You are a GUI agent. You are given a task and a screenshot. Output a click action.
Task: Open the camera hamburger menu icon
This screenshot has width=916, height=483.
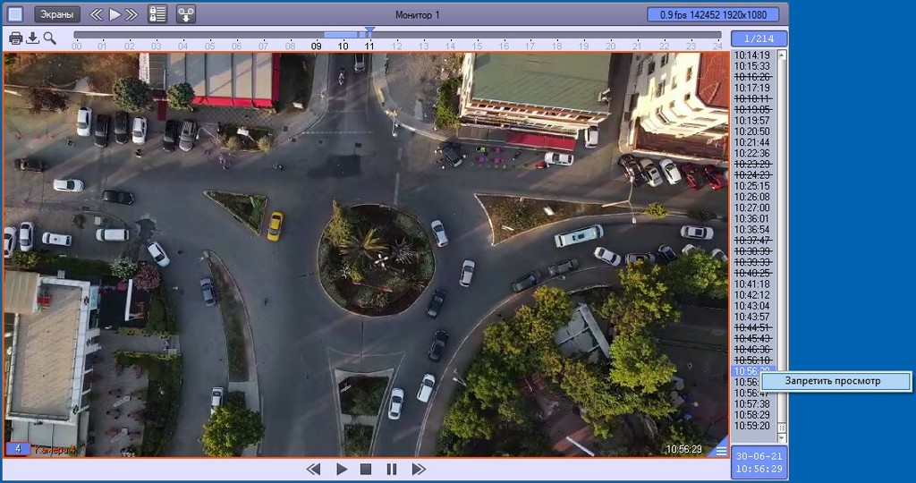[x=721, y=451]
